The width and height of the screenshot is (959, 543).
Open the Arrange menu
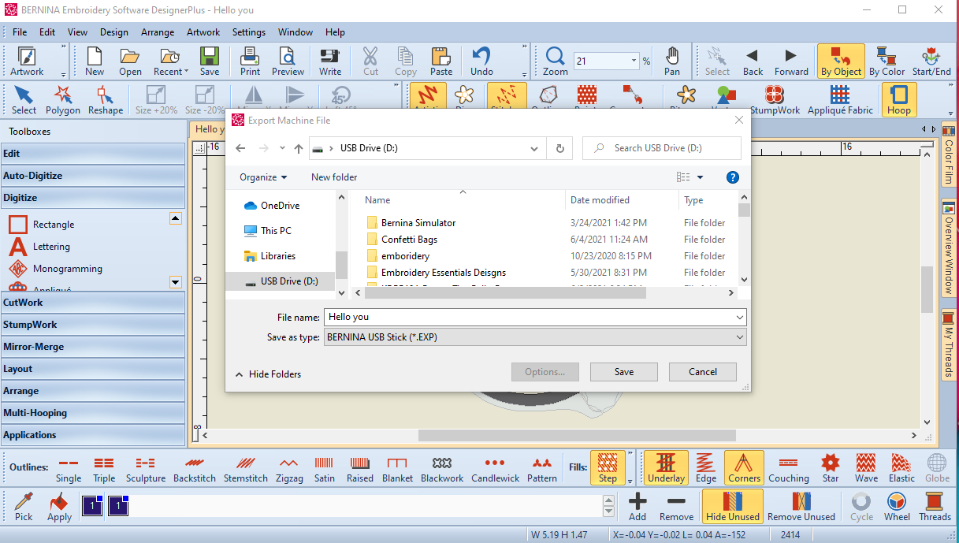(x=158, y=32)
